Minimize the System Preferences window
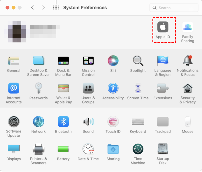The width and height of the screenshot is (202, 172). 13,8
